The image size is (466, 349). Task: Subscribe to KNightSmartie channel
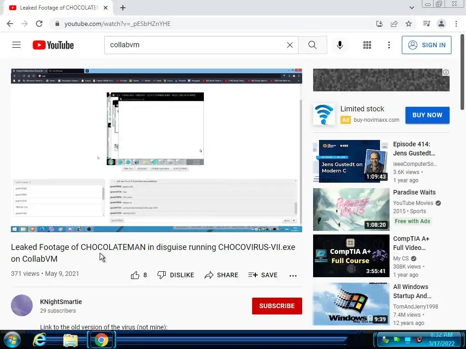277,306
